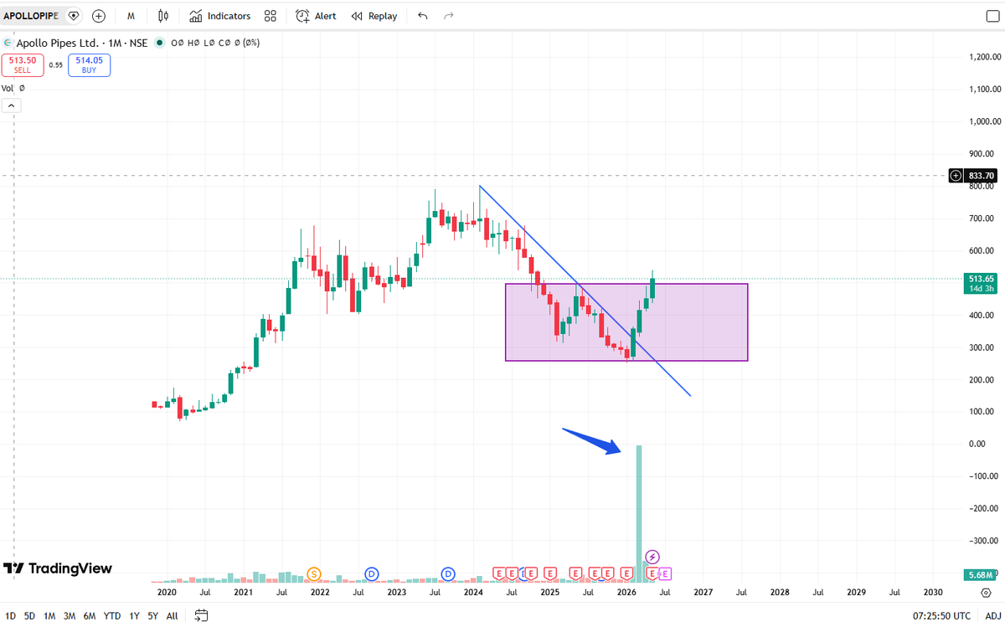Screen dimensions: 1005x622
Task: Select the Vol indicator legend
Action: point(8,88)
